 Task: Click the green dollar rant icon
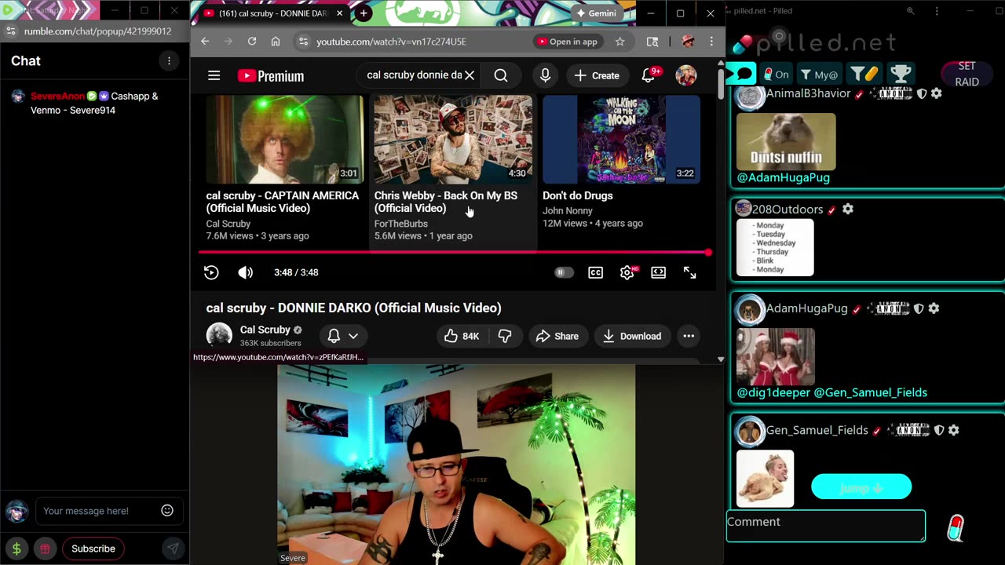(16, 549)
